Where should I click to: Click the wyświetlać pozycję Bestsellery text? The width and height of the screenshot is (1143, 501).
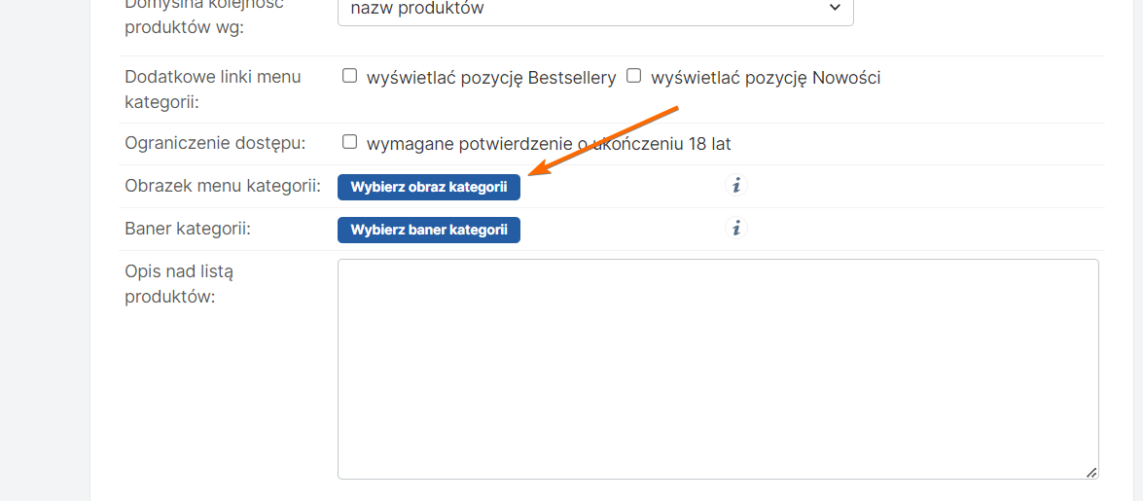pos(491,78)
